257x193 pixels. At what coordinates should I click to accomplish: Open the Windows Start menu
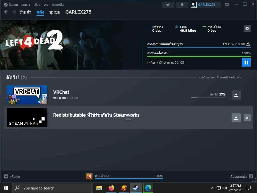click(6, 188)
